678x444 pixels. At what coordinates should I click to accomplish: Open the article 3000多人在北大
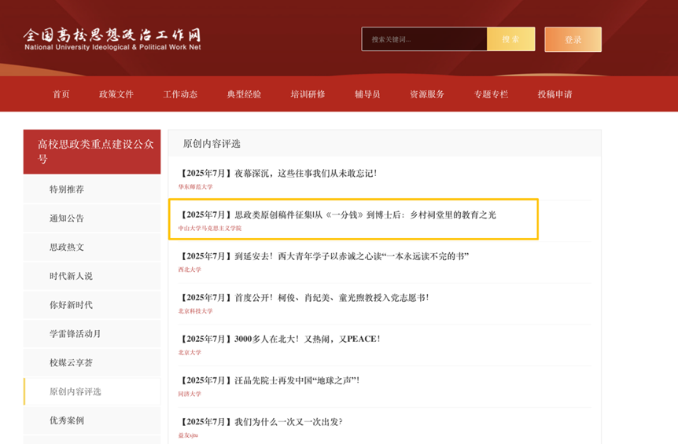280,339
